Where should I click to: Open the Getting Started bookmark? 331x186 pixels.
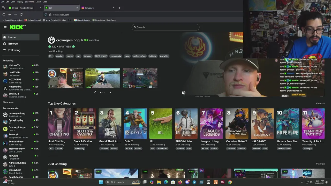pyautogui.click(x=32, y=20)
